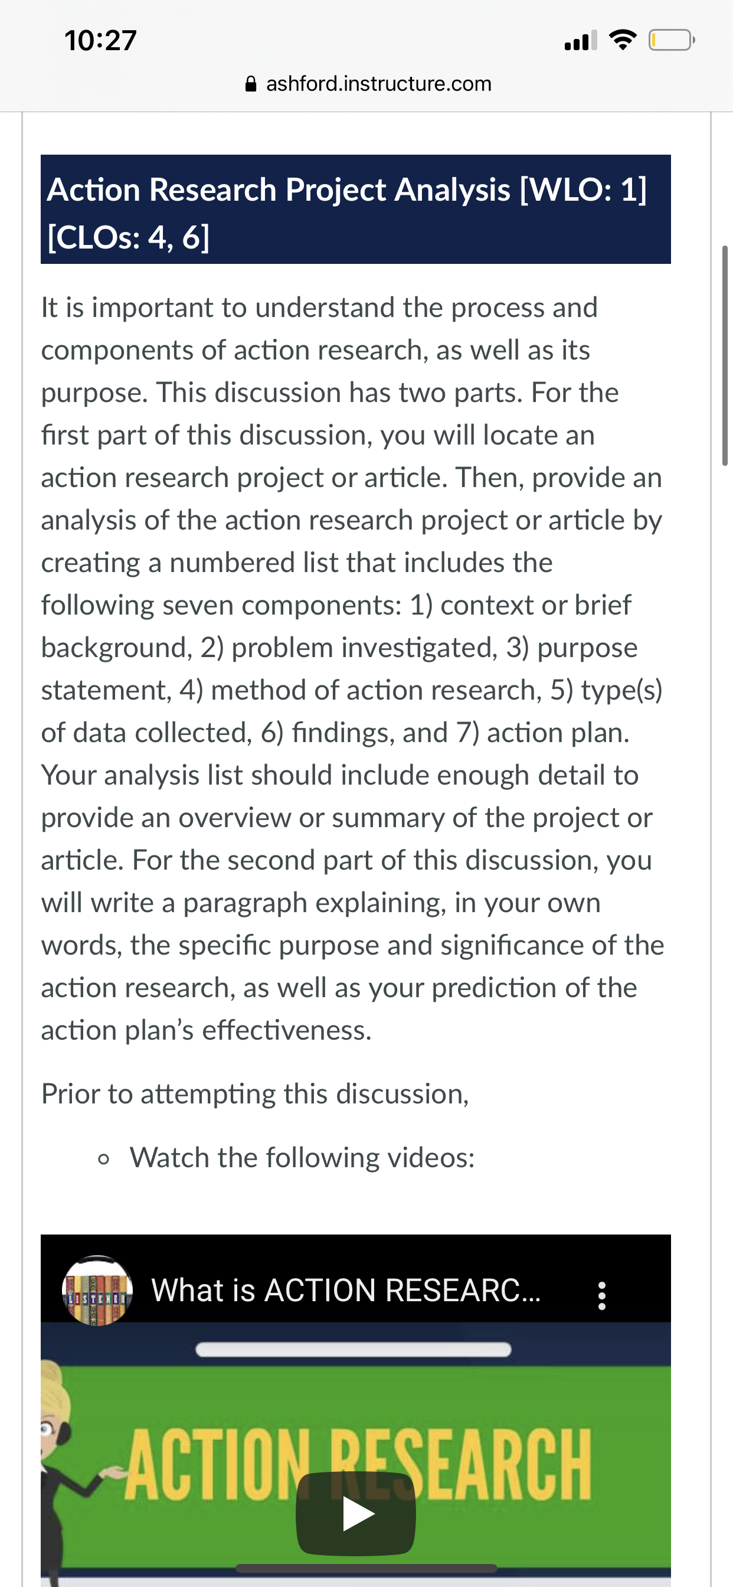The image size is (733, 1587).
Task: Play the Action Research video
Action: (356, 1513)
